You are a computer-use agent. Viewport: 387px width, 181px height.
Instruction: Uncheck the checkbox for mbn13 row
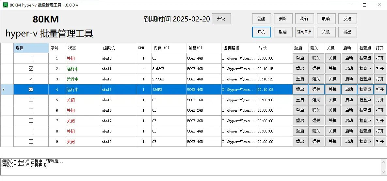click(31, 90)
